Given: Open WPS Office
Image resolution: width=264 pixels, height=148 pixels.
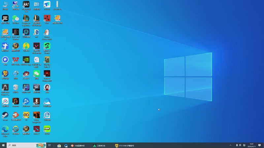Looking at the screenshot, I should [x=16, y=61].
